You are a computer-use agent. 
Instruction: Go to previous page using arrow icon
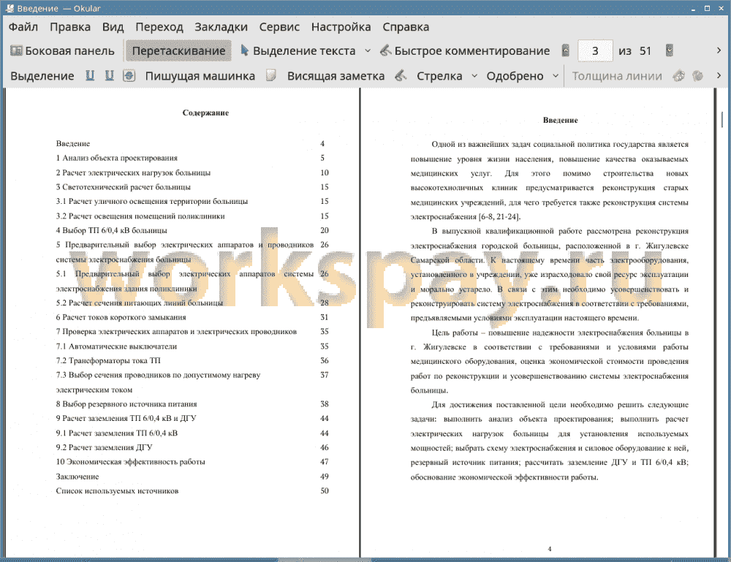point(566,50)
